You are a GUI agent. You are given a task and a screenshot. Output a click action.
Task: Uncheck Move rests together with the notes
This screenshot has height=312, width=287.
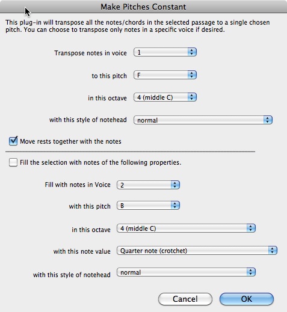point(13,141)
